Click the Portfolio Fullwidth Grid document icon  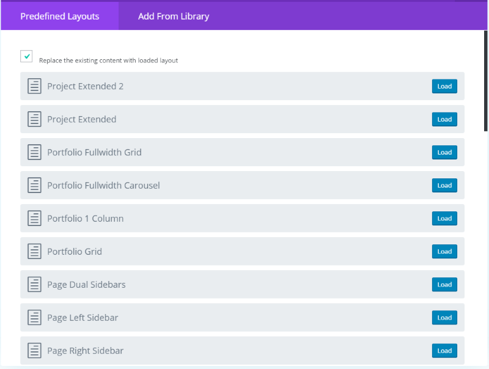pyautogui.click(x=34, y=152)
